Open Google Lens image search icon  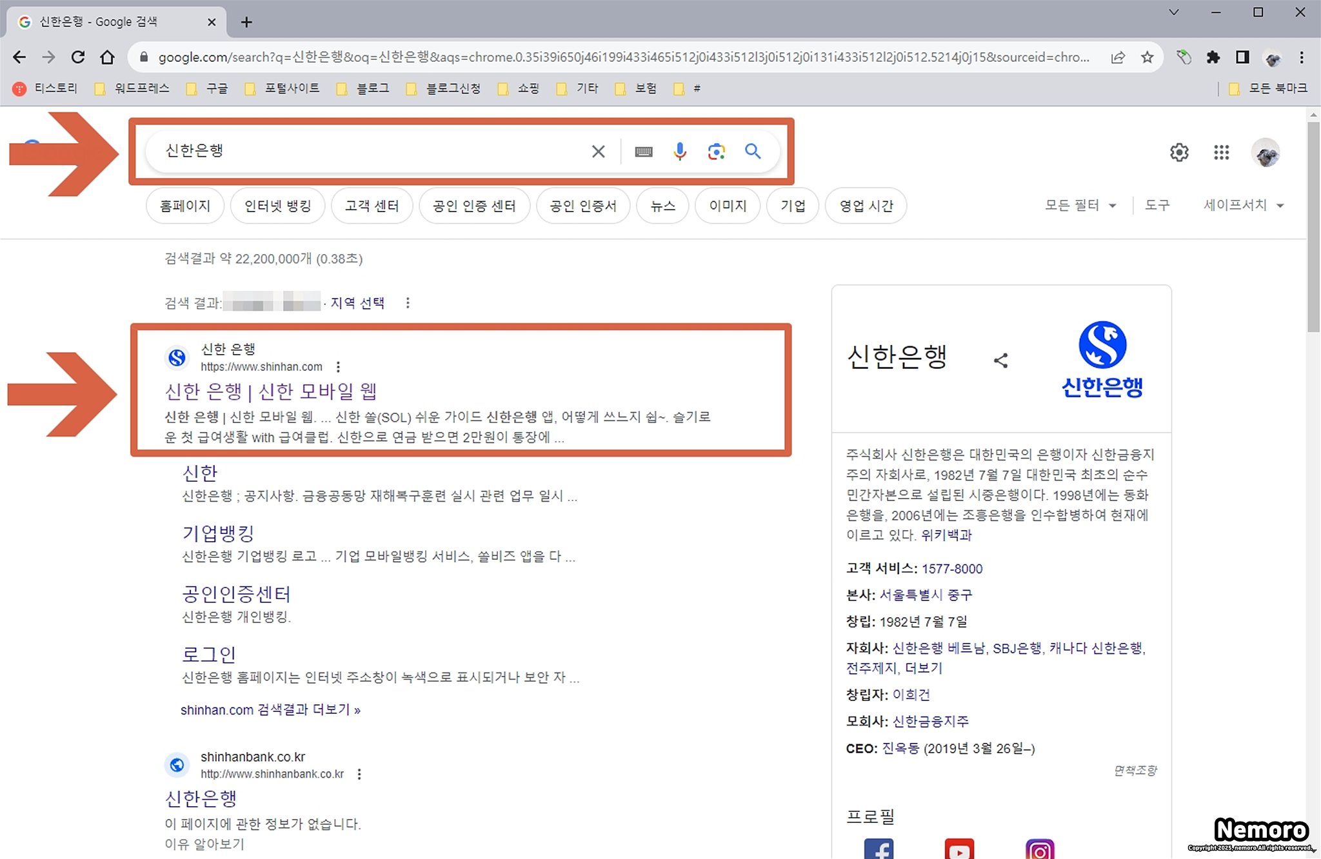coord(716,152)
